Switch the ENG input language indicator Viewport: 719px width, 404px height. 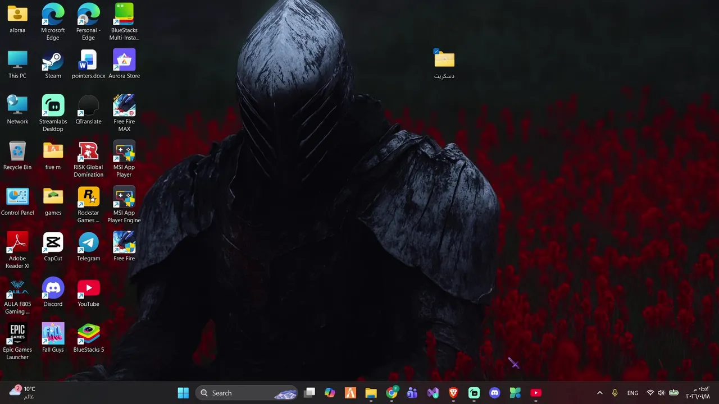point(632,393)
